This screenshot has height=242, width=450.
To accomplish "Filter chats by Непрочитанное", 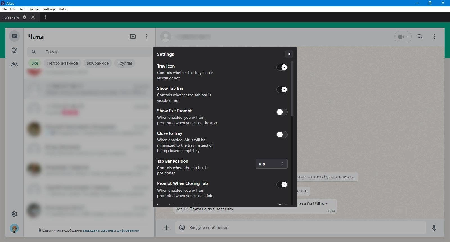I will coord(62,63).
